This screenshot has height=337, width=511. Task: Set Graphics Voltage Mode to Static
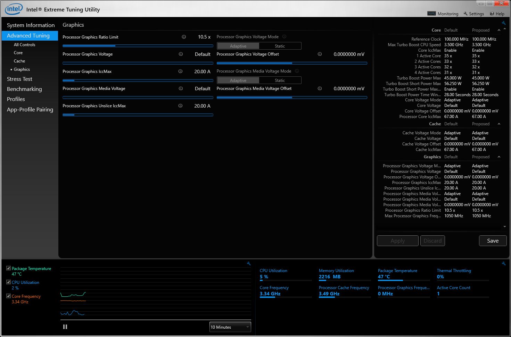click(280, 46)
